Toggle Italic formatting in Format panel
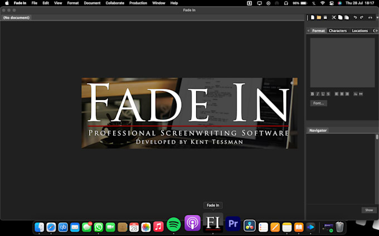The height and width of the screenshot is (236, 379). [x=318, y=94]
